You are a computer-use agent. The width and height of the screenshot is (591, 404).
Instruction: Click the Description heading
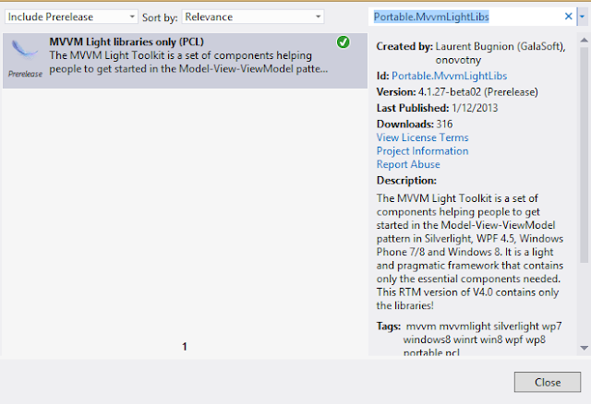[x=406, y=181]
